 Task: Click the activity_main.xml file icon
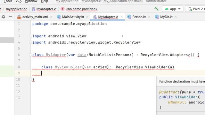[x=19, y=17]
